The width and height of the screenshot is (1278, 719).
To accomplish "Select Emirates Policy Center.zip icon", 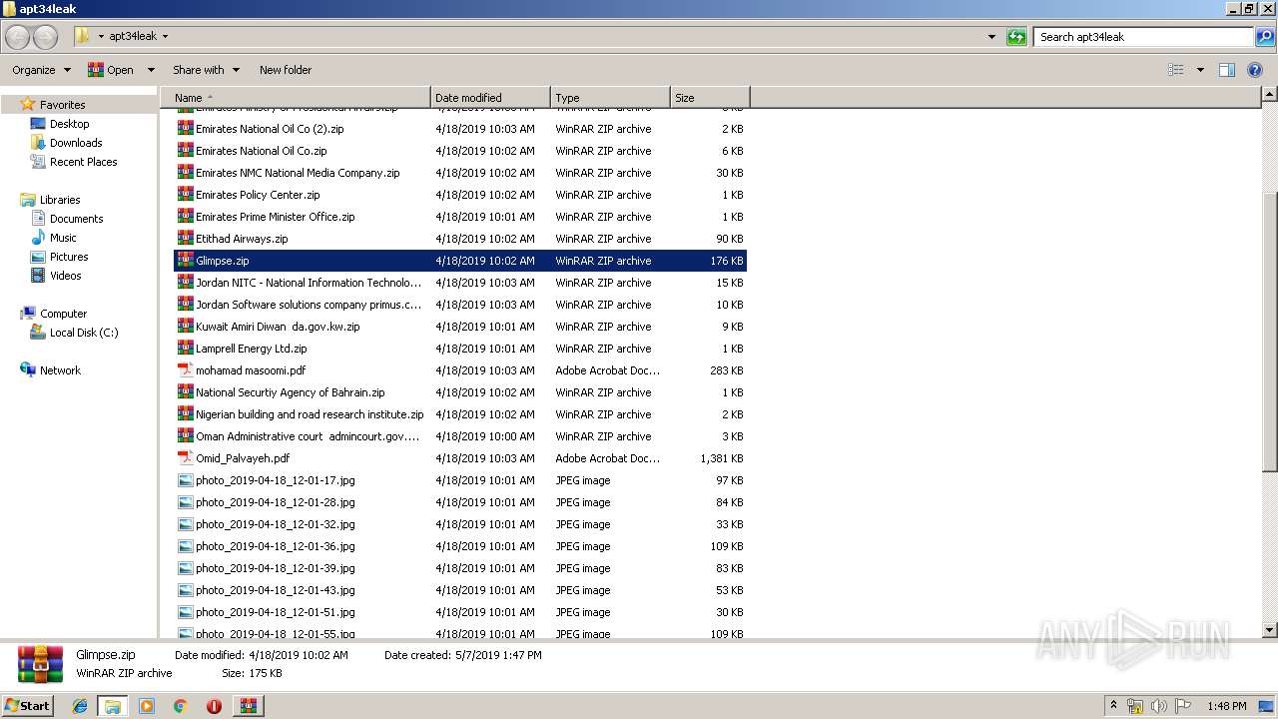I will pyautogui.click(x=186, y=195).
